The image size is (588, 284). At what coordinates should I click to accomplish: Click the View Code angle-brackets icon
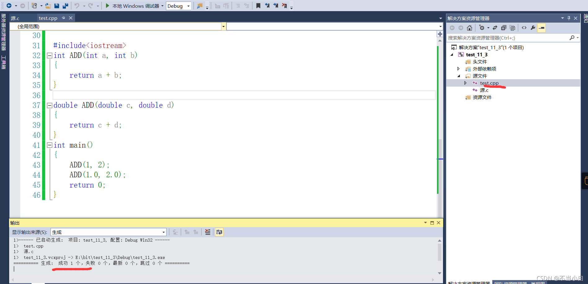524,28
